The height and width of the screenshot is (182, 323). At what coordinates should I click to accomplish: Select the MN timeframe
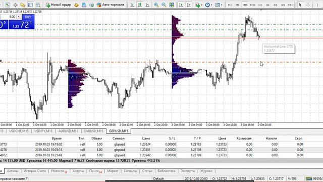290,5
